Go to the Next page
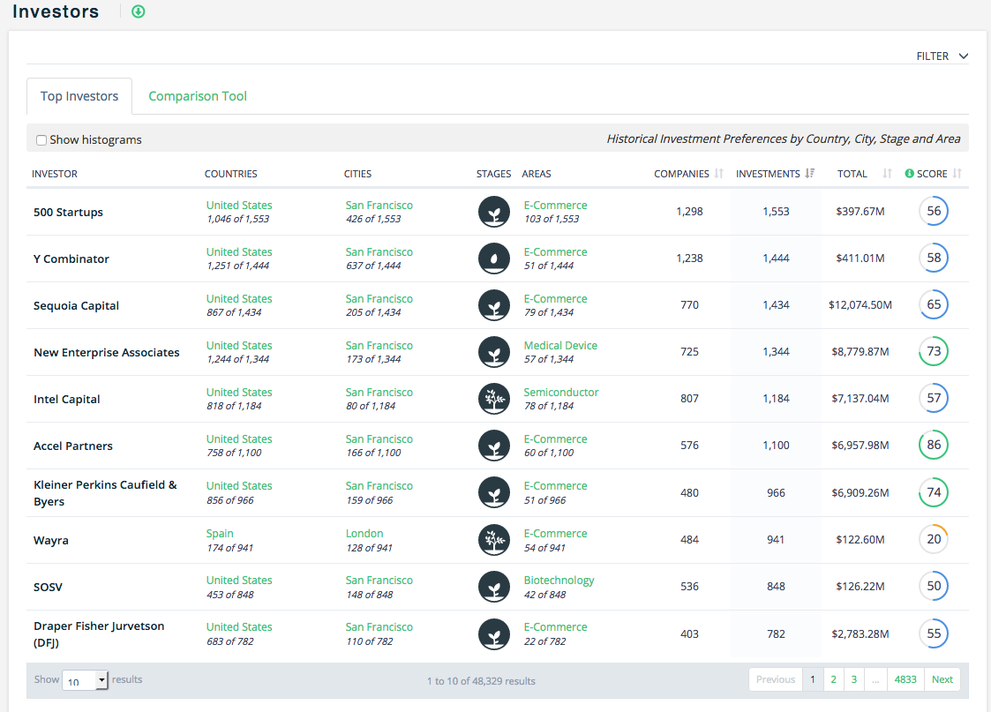 pos(942,679)
